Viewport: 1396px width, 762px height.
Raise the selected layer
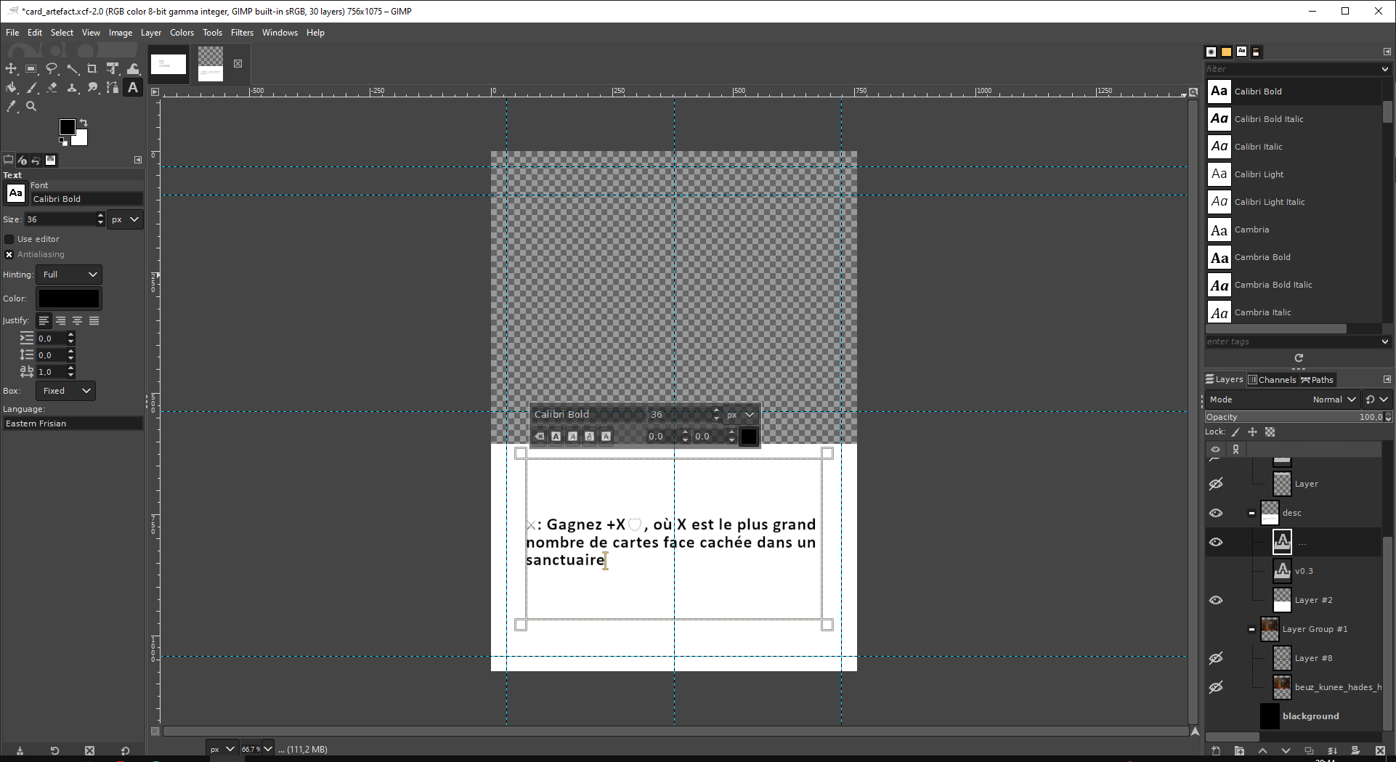pyautogui.click(x=1262, y=750)
